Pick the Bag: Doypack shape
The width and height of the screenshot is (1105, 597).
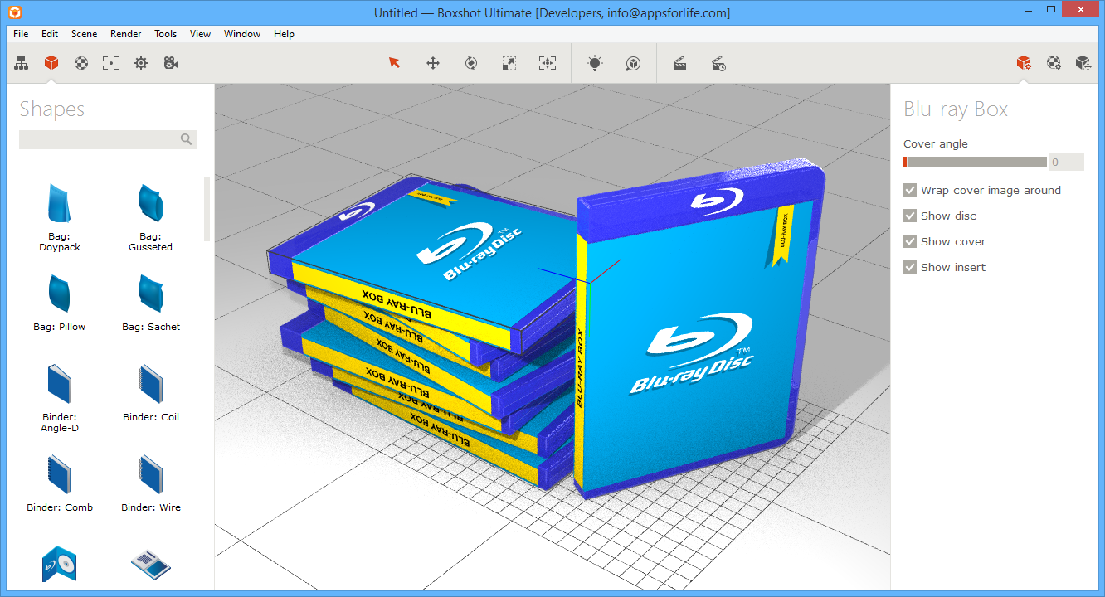tap(60, 217)
